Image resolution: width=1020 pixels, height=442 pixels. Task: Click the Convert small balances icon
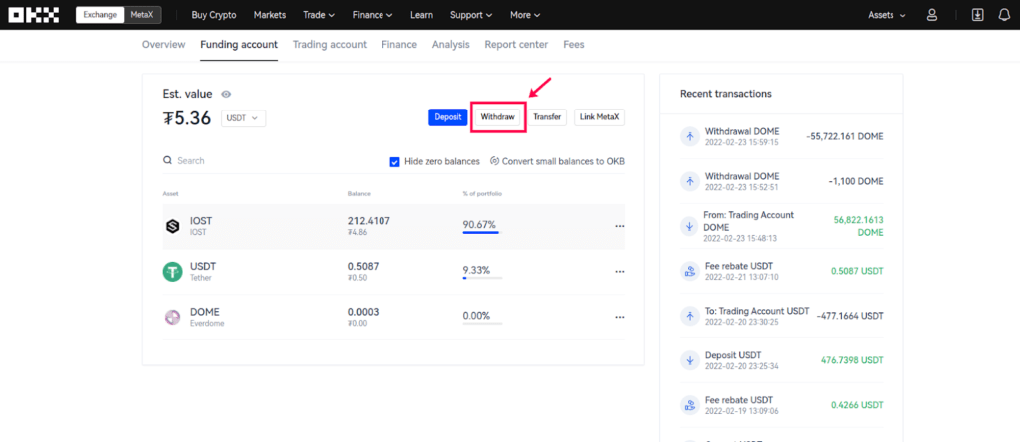click(494, 161)
